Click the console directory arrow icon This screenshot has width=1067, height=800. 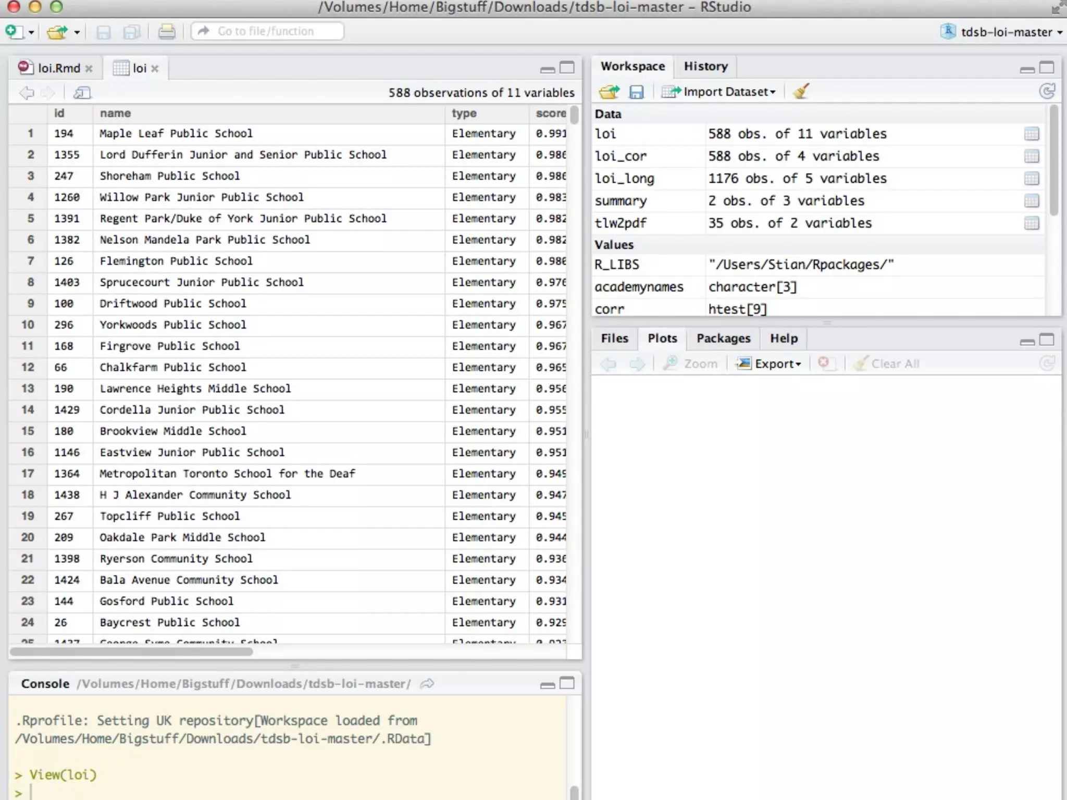point(427,684)
